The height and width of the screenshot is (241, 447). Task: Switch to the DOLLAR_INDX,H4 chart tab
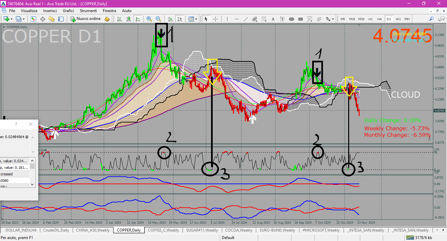pyautogui.click(x=21, y=230)
